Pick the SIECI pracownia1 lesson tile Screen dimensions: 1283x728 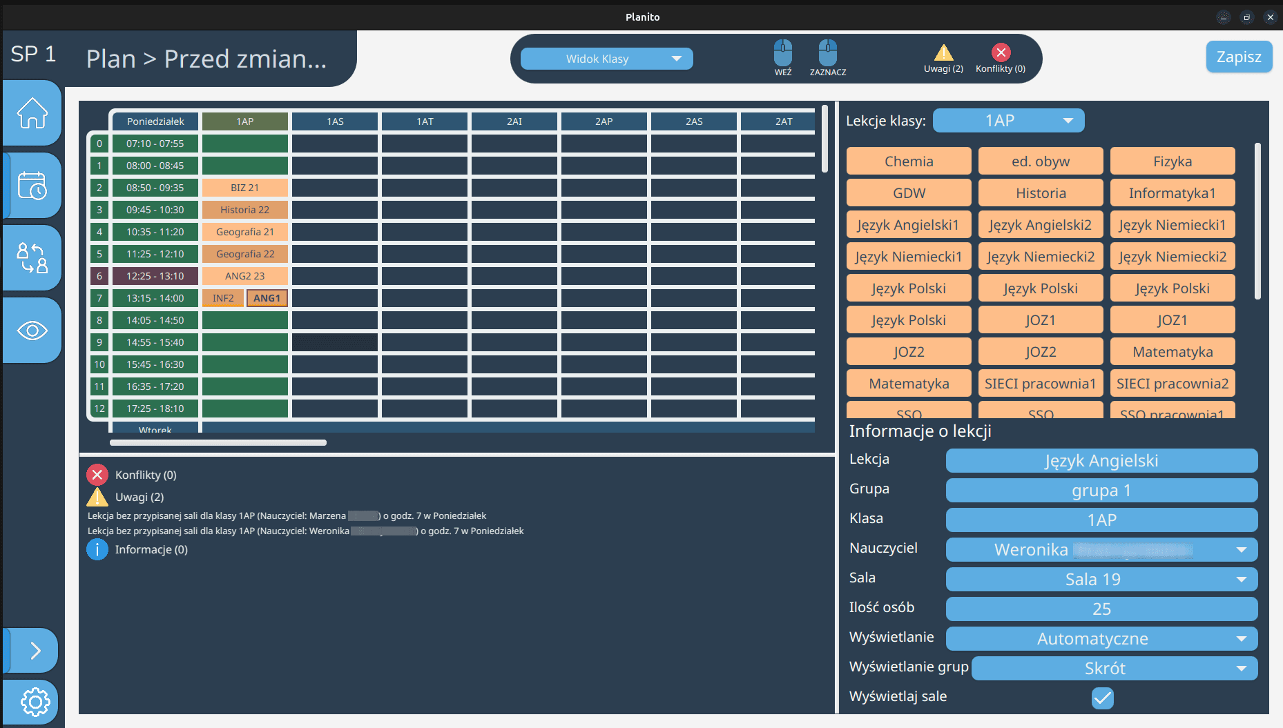pyautogui.click(x=1041, y=384)
